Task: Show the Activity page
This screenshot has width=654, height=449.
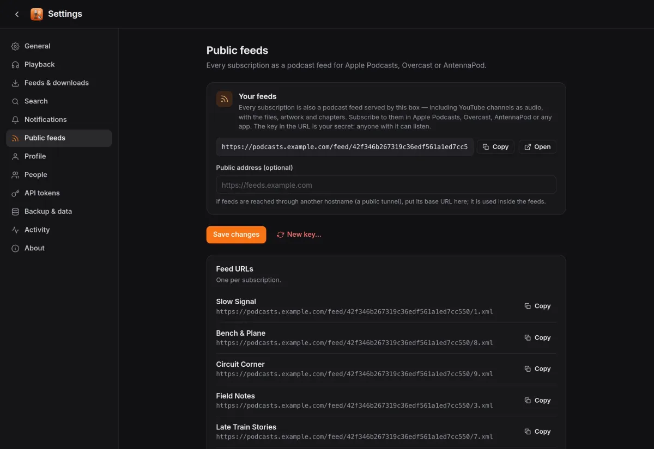Action: 59,230
